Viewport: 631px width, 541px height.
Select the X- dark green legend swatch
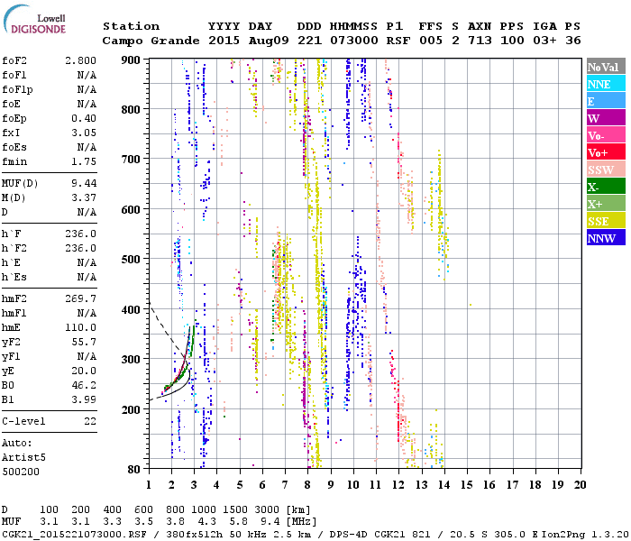606,187
